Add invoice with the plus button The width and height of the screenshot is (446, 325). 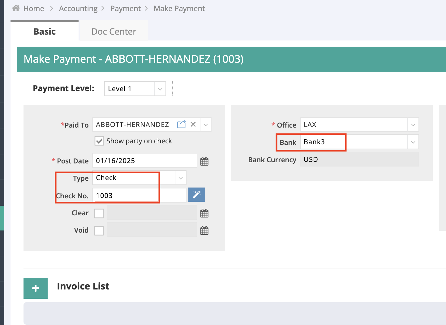36,288
